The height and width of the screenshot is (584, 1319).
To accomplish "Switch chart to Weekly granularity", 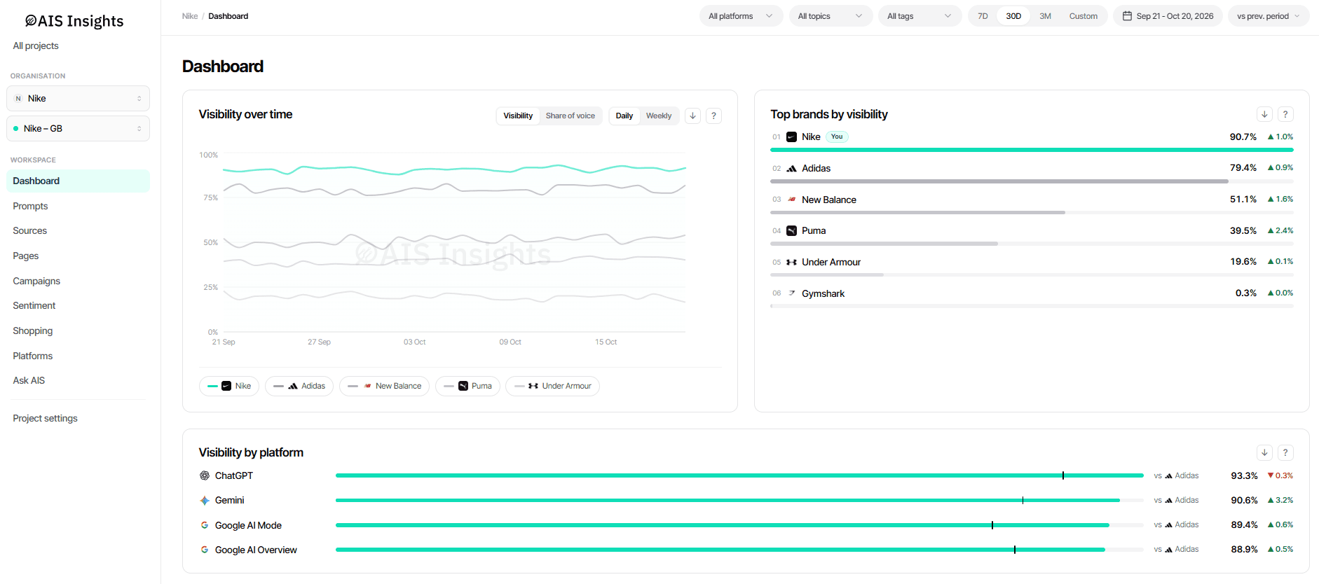I will pos(659,116).
